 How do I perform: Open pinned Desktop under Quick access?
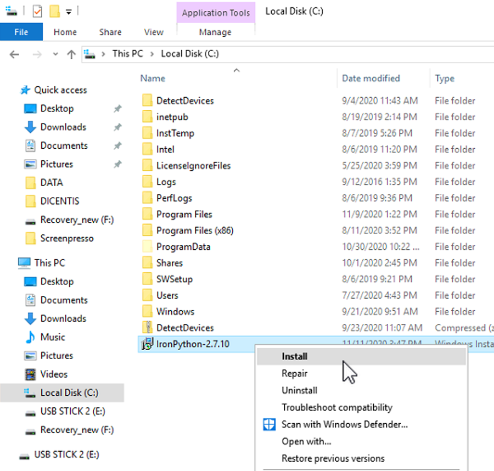tap(57, 108)
